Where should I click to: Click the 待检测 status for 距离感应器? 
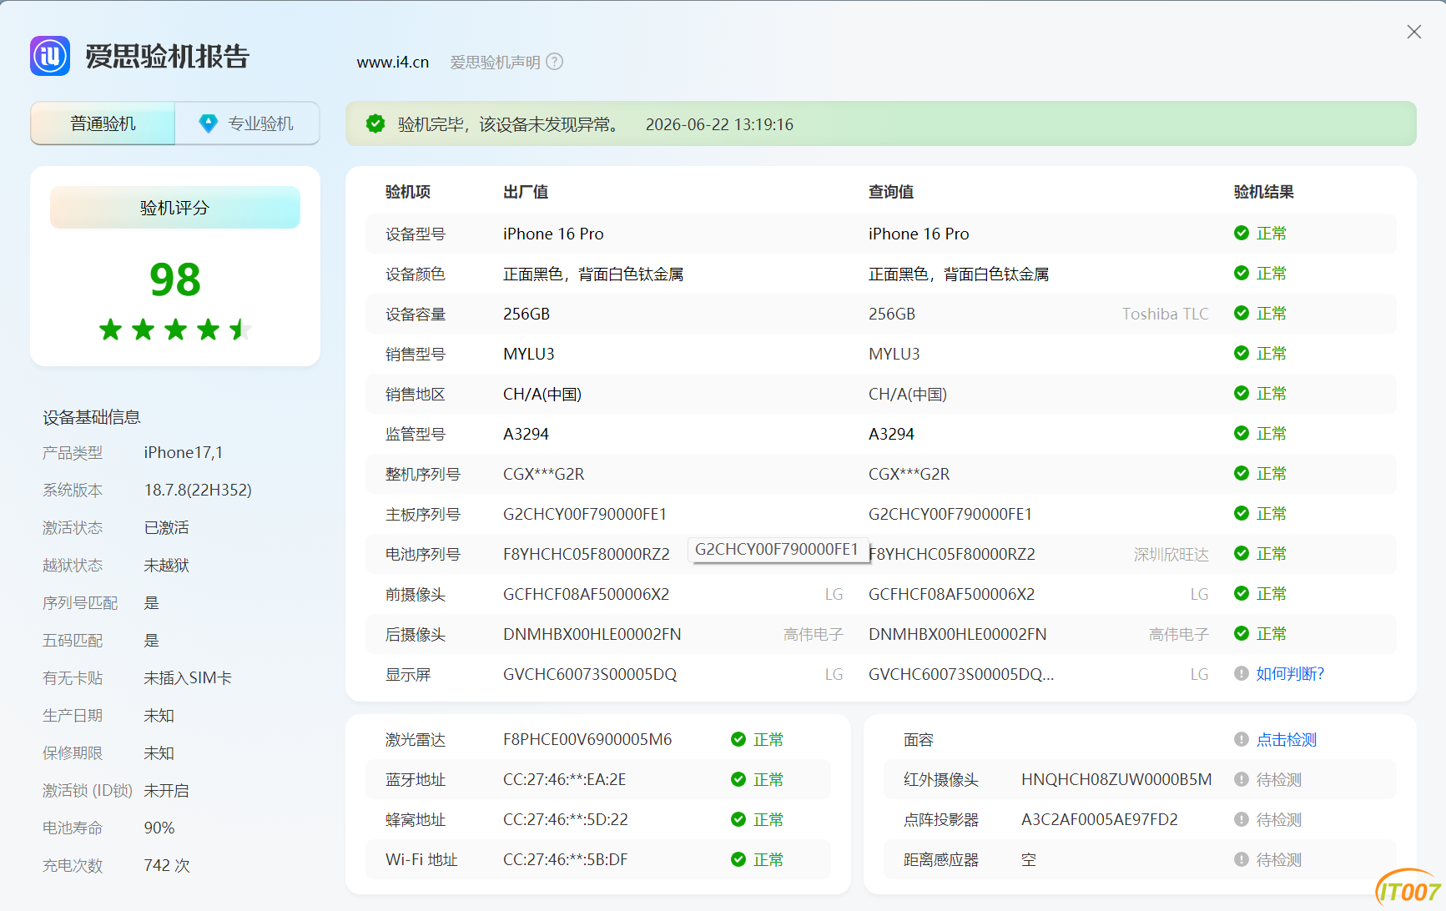1279,859
